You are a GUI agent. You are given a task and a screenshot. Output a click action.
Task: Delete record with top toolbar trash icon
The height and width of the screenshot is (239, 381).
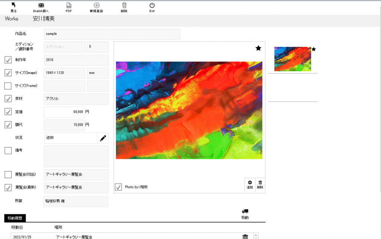pos(124,6)
